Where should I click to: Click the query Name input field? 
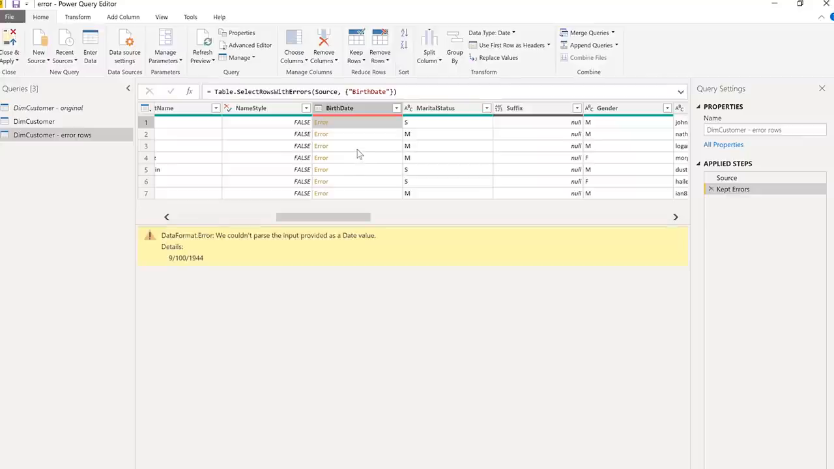tap(765, 130)
